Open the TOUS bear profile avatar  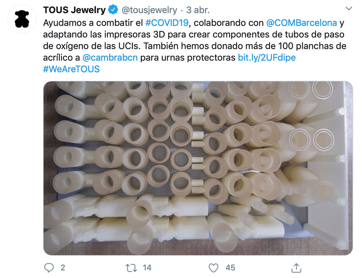[22, 19]
